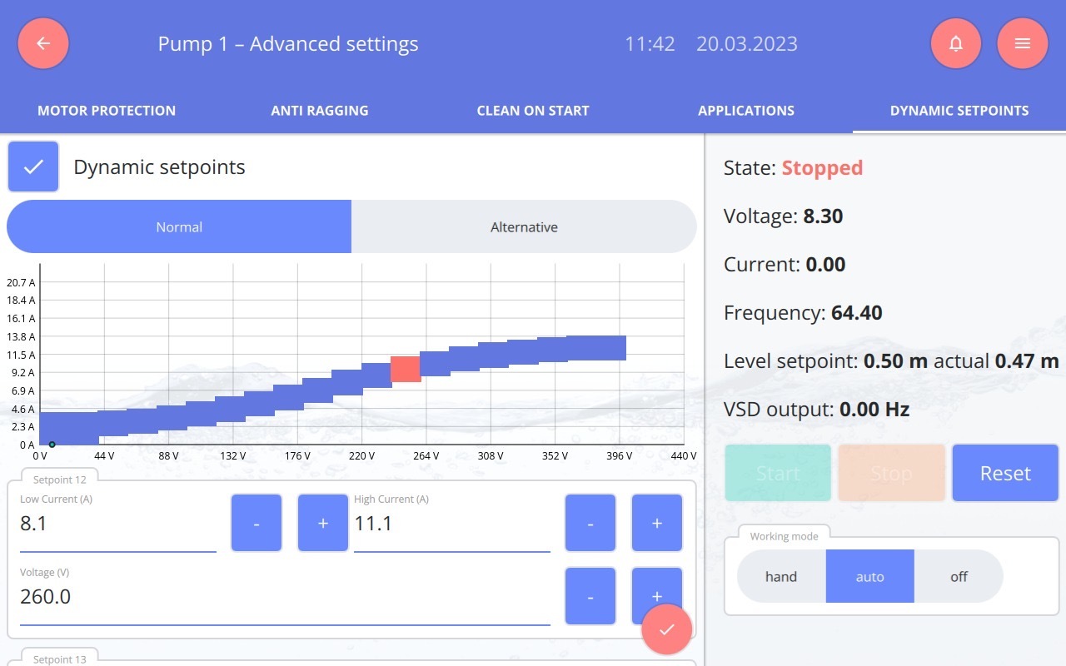Toggle the Dynamic setpoints checkbox

point(33,166)
